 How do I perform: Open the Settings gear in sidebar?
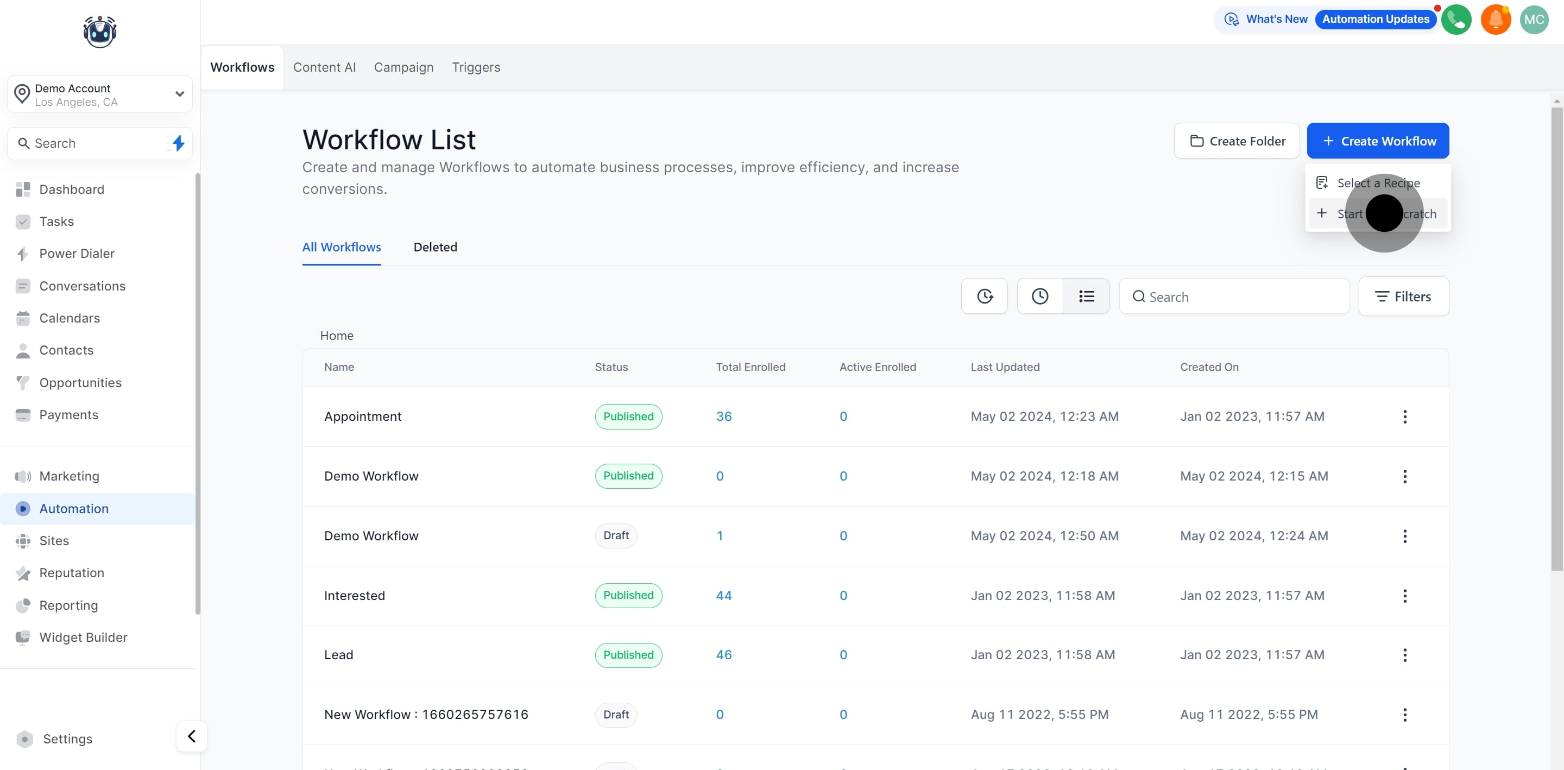coord(25,739)
